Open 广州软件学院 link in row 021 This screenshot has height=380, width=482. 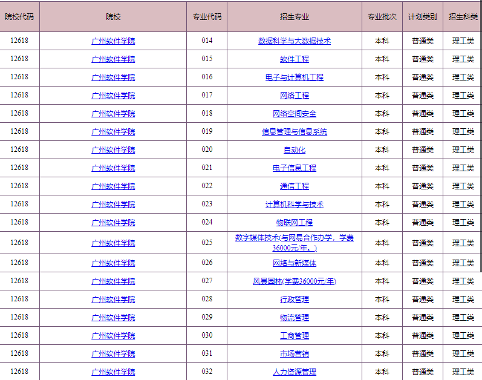pos(113,168)
